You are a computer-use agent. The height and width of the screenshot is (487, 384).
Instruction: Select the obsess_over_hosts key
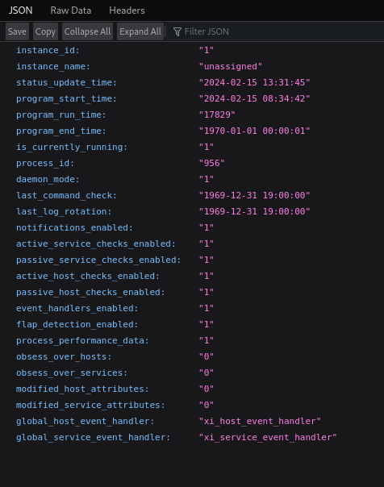(64, 356)
